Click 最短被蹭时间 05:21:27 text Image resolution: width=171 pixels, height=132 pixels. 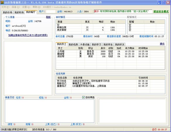[152, 36]
